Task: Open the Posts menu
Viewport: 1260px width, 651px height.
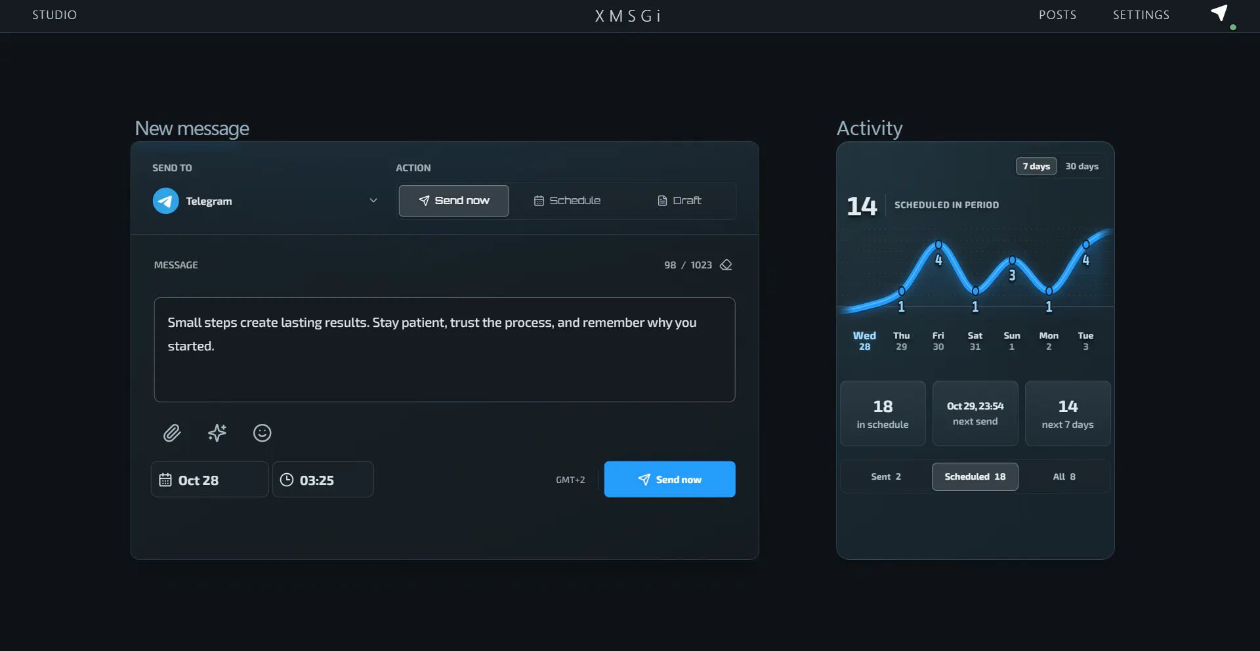Action: point(1057,14)
